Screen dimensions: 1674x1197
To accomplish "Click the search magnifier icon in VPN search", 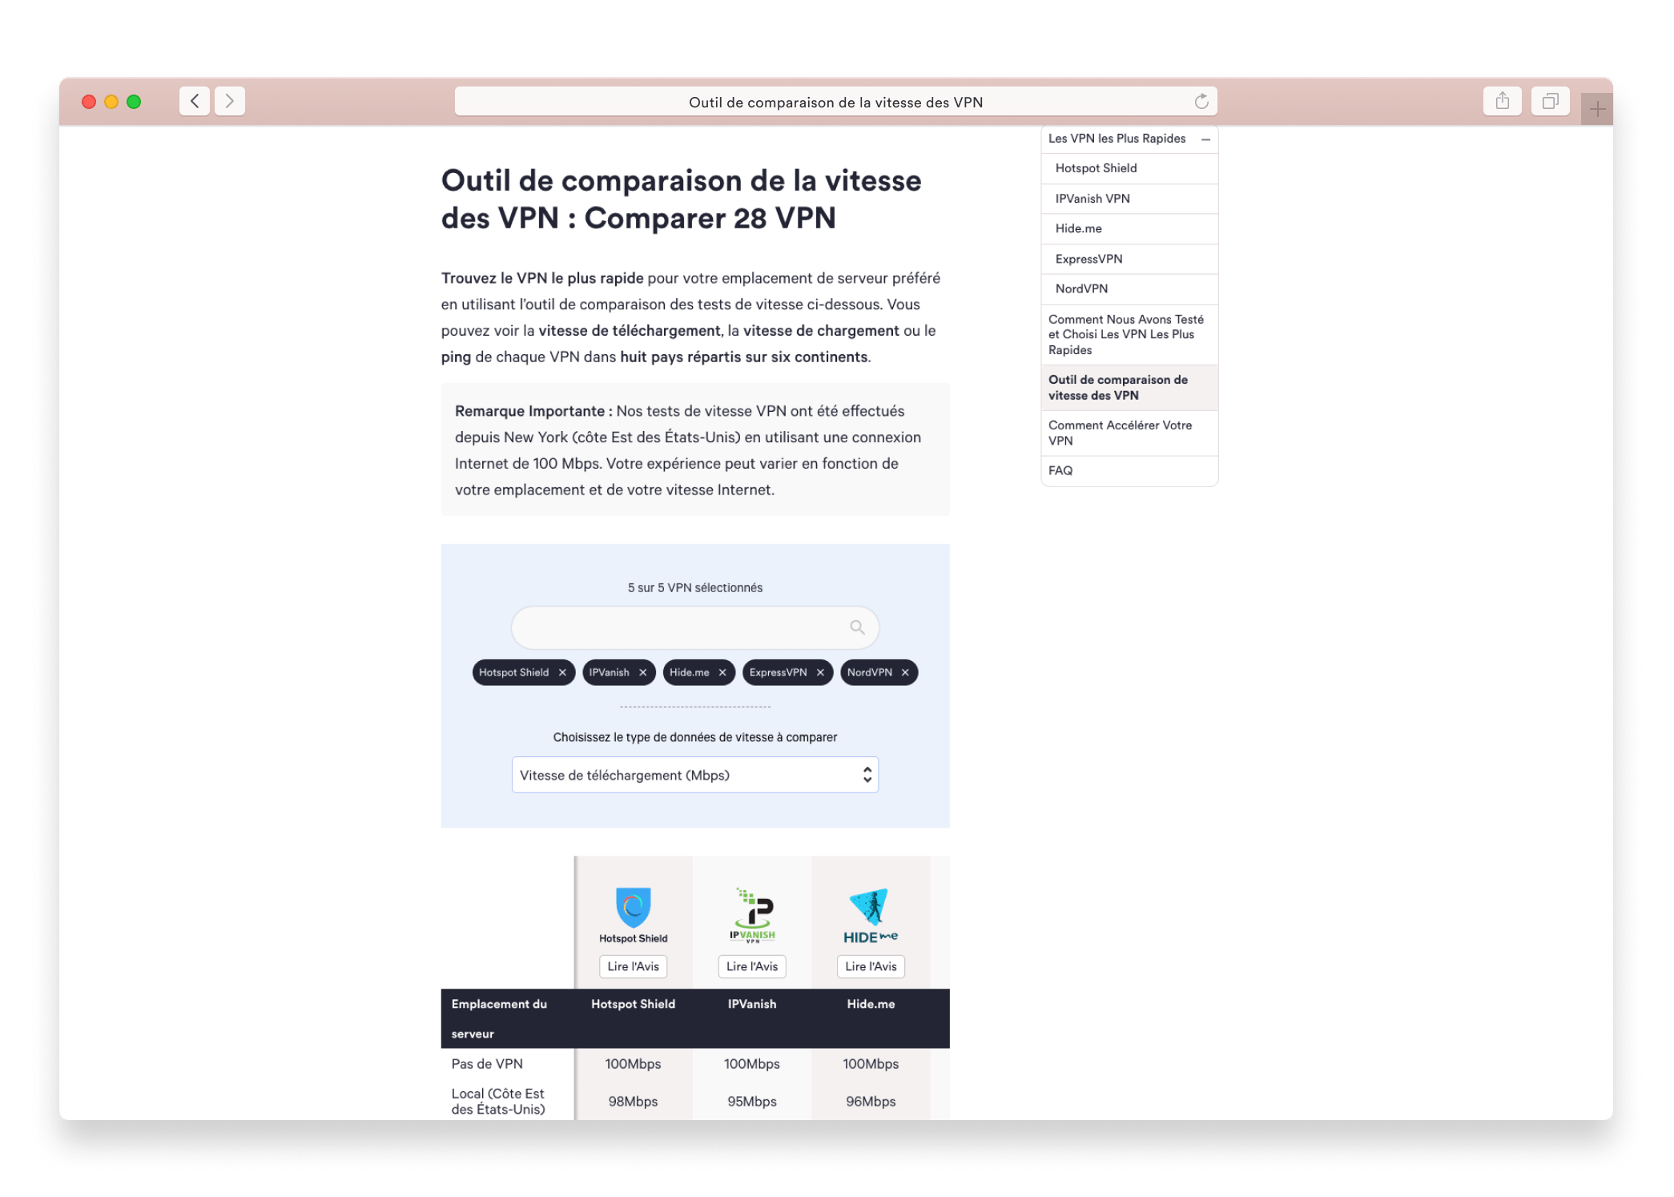I will [x=857, y=627].
